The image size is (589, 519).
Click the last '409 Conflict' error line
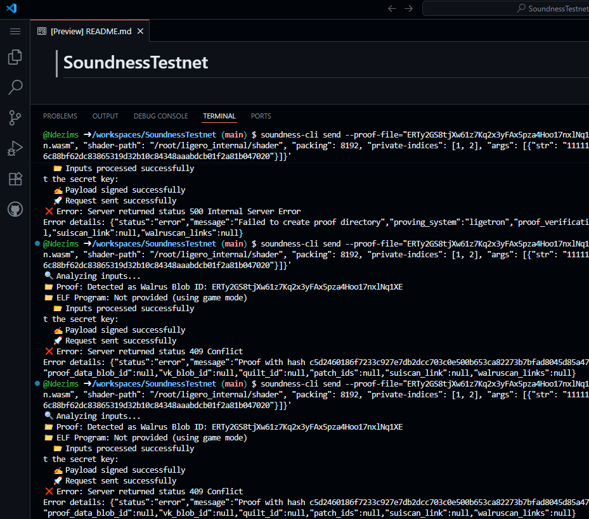pos(144,492)
